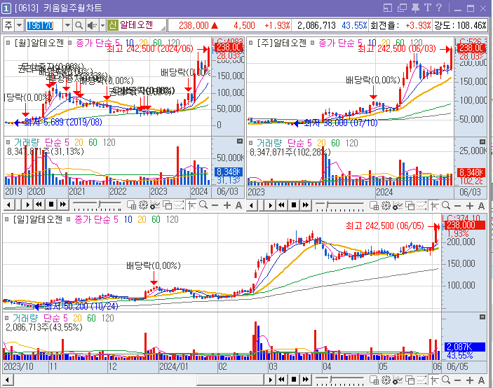Rewind the weekly chart replay
Viewport: 493px width, 388px height.
click(x=282, y=205)
